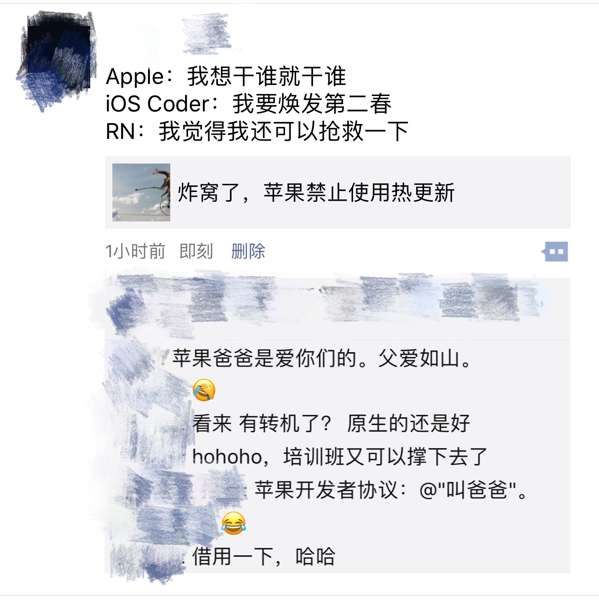Tap the tears-of-joy emoji comment
The height and width of the screenshot is (604, 599).
pyautogui.click(x=233, y=523)
